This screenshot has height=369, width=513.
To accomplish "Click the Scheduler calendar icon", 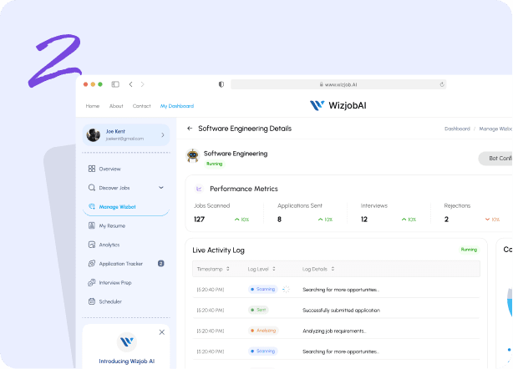I will click(92, 301).
